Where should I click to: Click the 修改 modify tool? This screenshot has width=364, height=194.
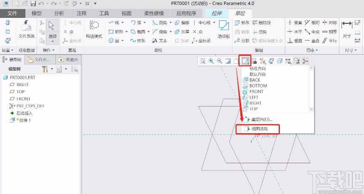click(242, 22)
